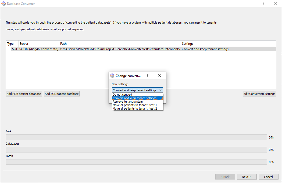The height and width of the screenshot is (183, 282).
Task: Click the Path column header
Action: click(120, 44)
